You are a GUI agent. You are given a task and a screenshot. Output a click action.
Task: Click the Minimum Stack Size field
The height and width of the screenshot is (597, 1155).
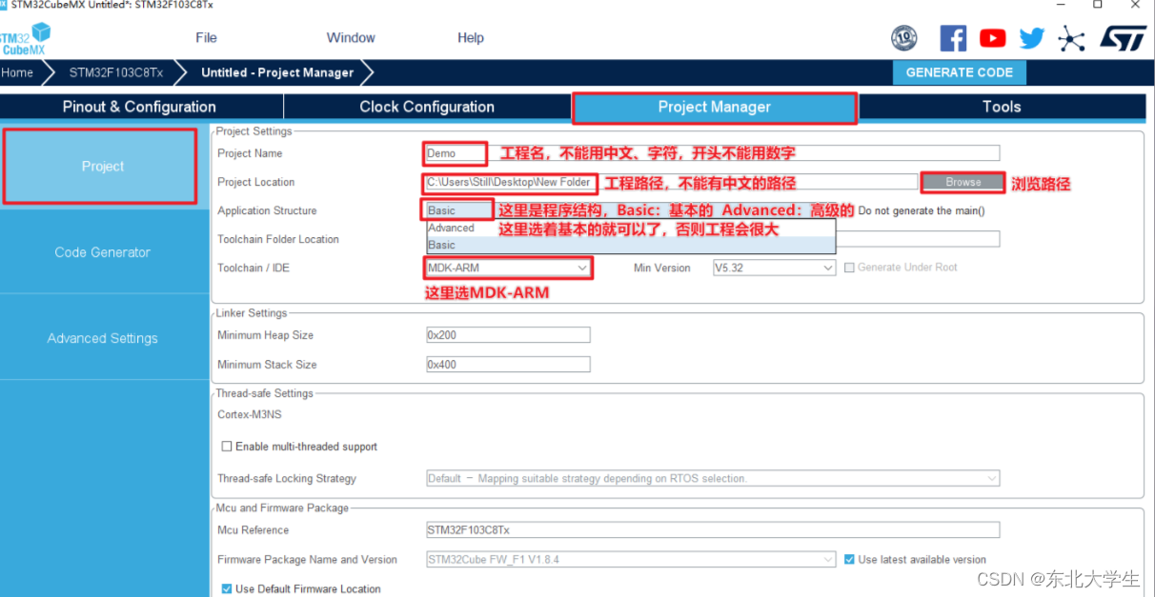point(508,365)
